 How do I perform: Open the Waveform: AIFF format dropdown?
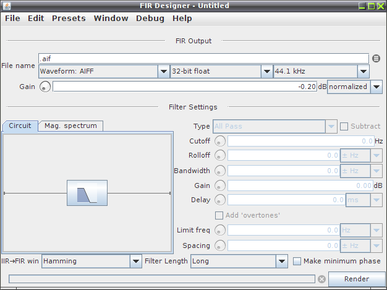tap(104, 71)
